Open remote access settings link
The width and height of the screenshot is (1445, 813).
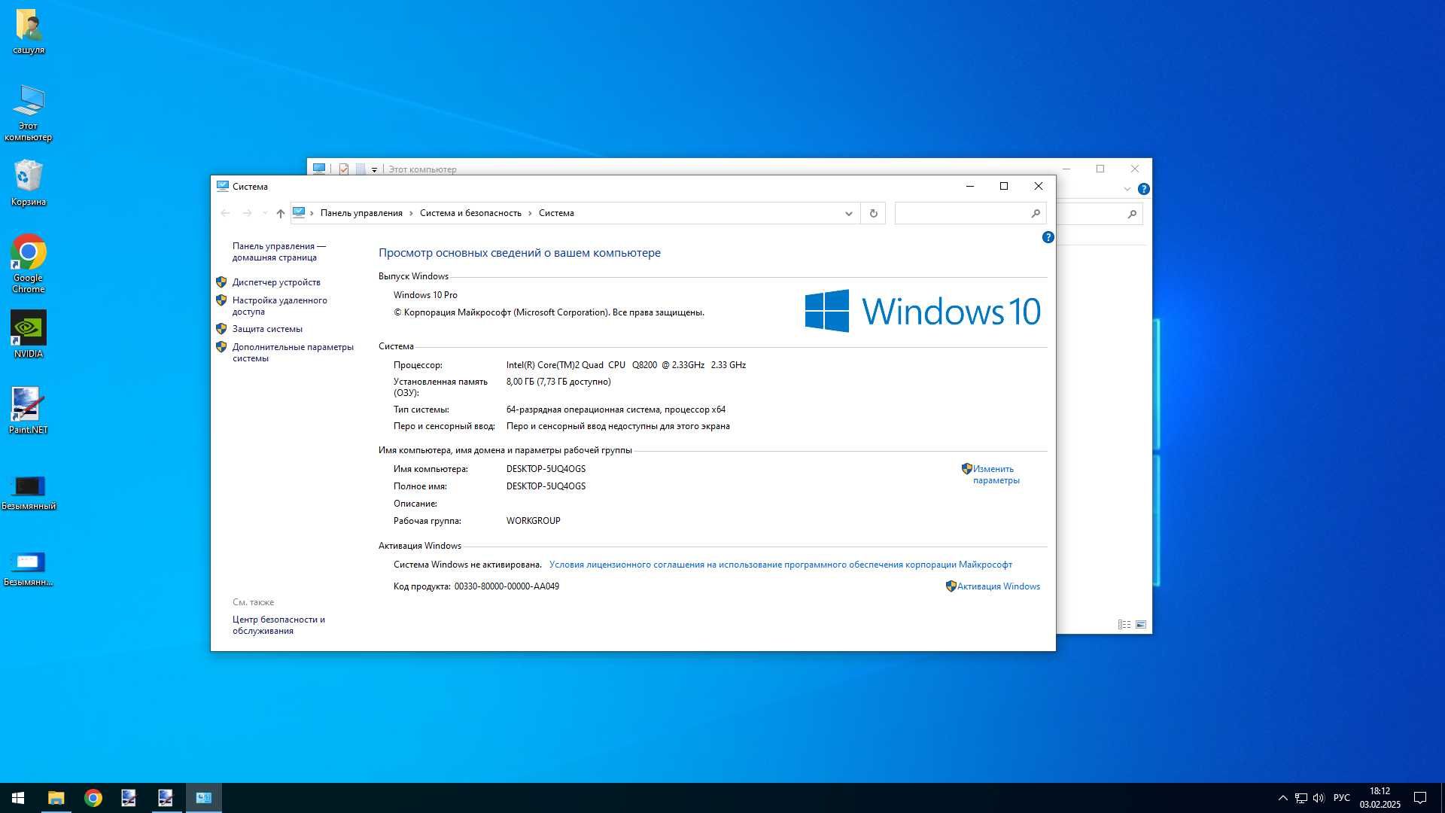tap(279, 306)
